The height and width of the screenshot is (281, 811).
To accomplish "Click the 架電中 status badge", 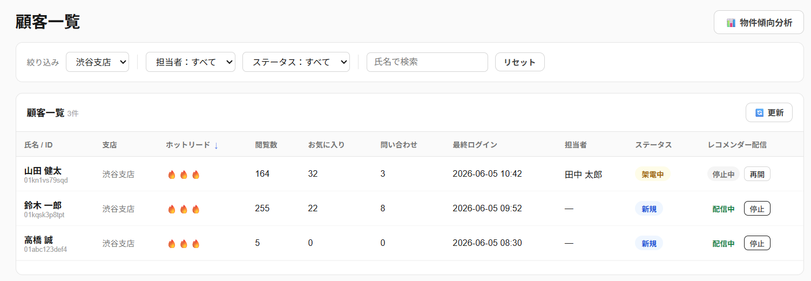I will (x=653, y=174).
